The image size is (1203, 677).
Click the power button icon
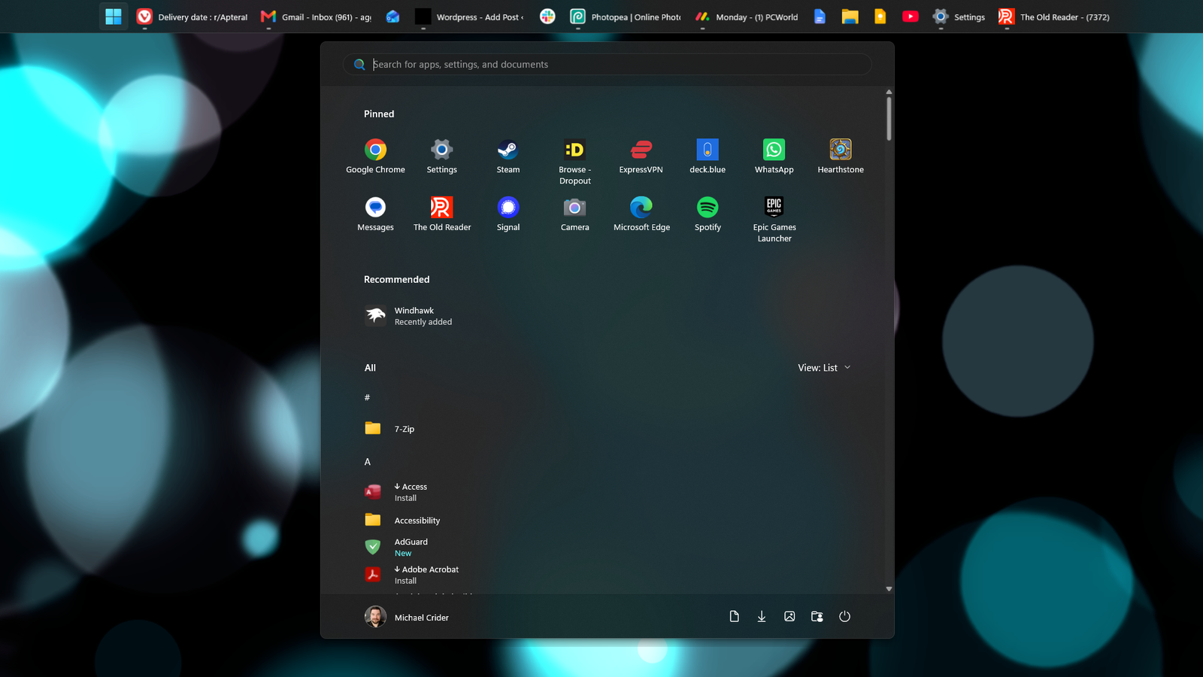click(844, 617)
